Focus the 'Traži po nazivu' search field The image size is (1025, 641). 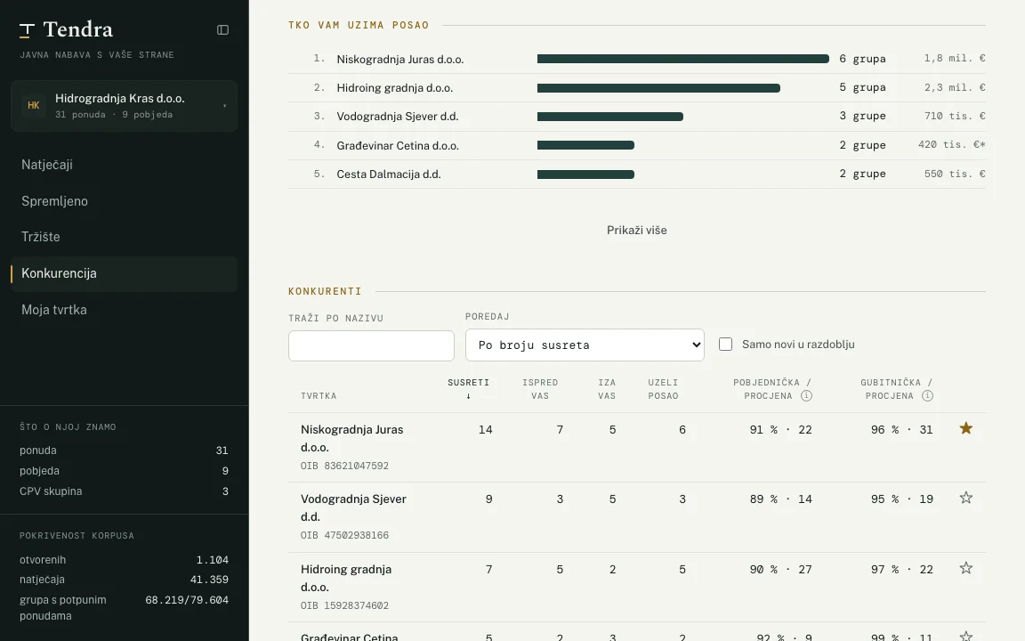(371, 346)
